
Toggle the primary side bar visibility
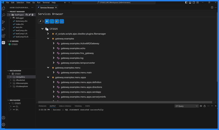[186, 2]
